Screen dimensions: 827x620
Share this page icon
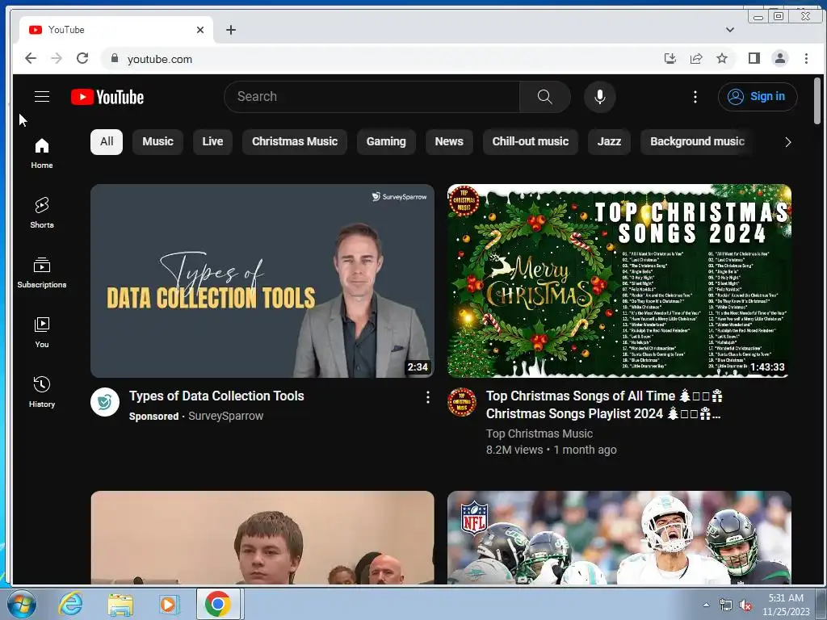696,58
